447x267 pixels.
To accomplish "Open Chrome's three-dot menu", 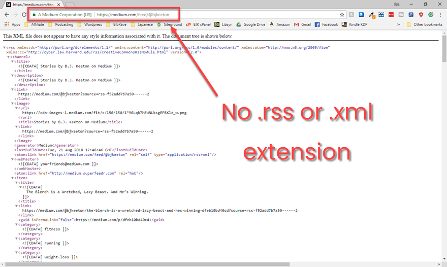I will [x=440, y=15].
